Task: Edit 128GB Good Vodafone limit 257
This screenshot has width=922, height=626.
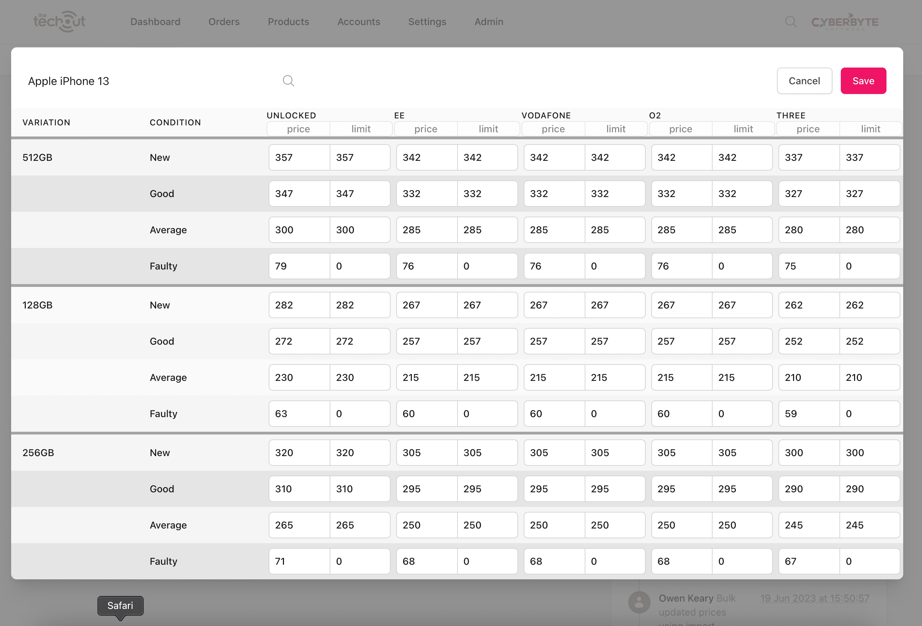Action: [615, 341]
